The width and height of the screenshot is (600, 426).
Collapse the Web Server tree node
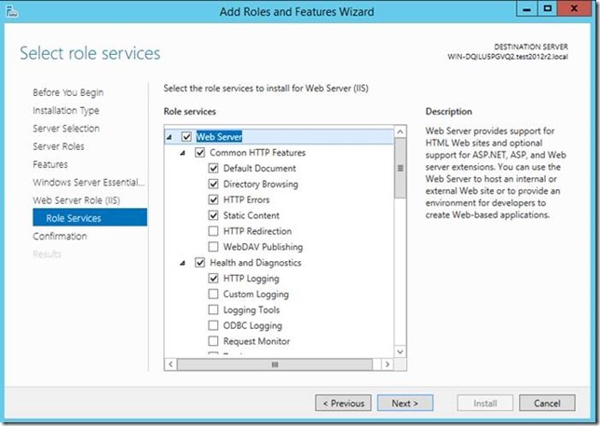170,137
